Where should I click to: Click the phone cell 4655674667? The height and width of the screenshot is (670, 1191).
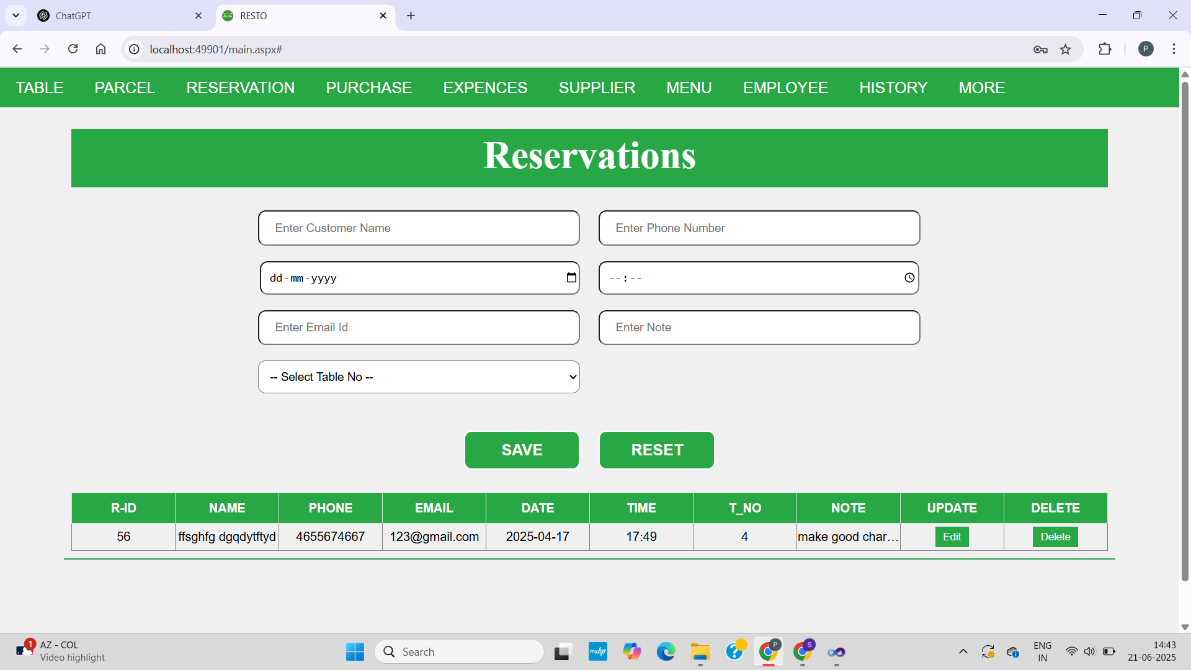click(331, 537)
